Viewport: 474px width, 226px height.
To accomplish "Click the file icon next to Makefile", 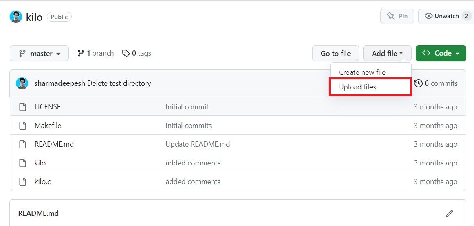I will click(x=23, y=126).
